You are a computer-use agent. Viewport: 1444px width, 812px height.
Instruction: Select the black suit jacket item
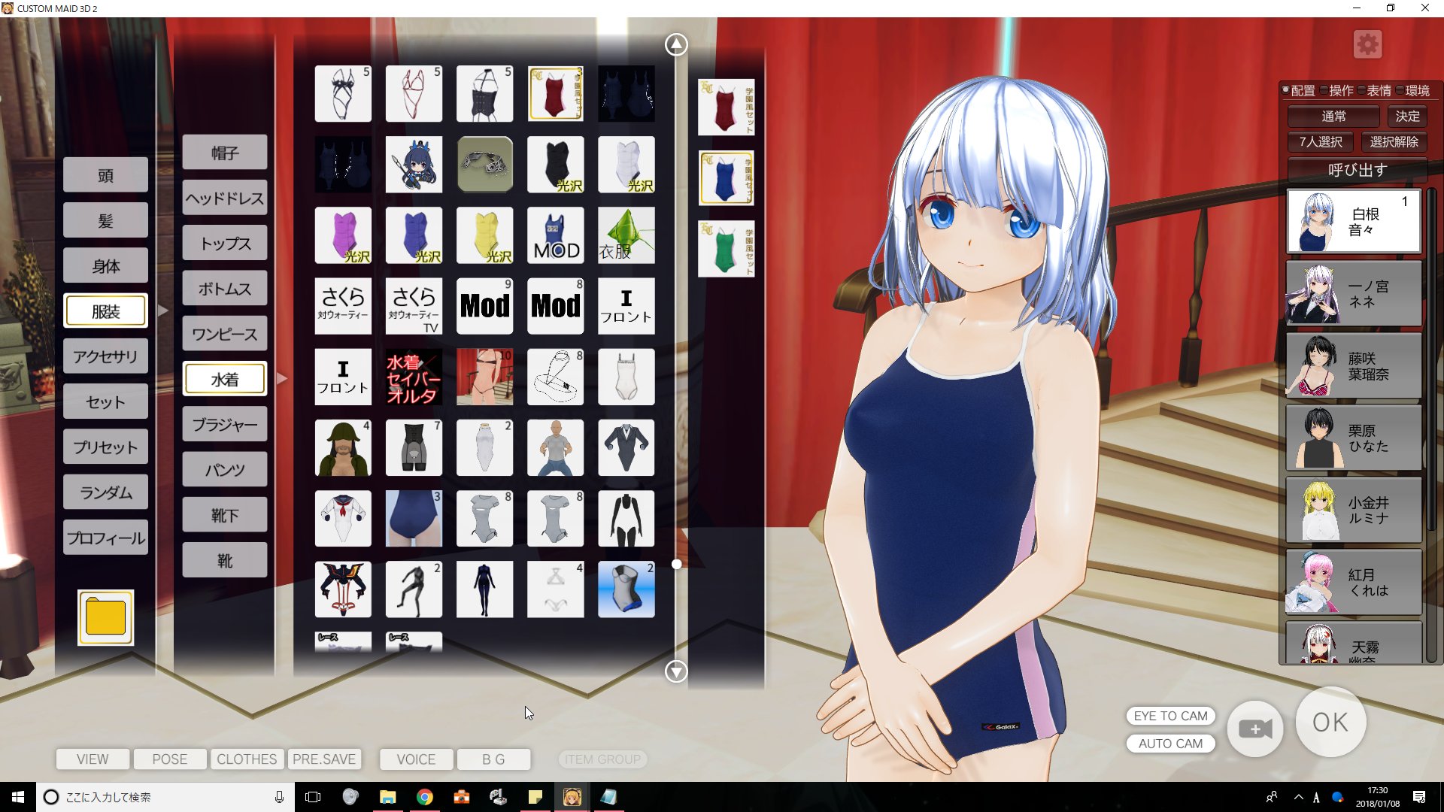click(x=626, y=447)
